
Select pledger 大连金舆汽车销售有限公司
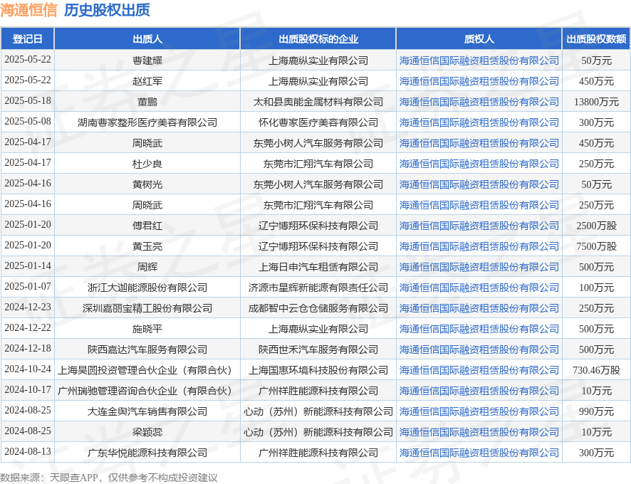pyautogui.click(x=147, y=411)
